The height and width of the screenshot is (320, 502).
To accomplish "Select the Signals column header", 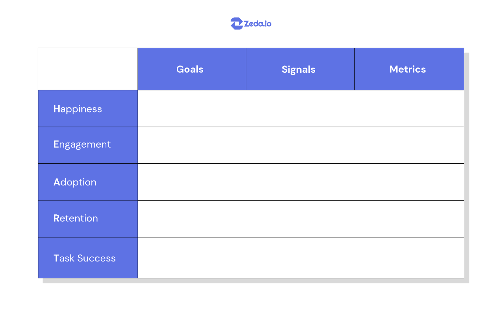I will tap(298, 69).
